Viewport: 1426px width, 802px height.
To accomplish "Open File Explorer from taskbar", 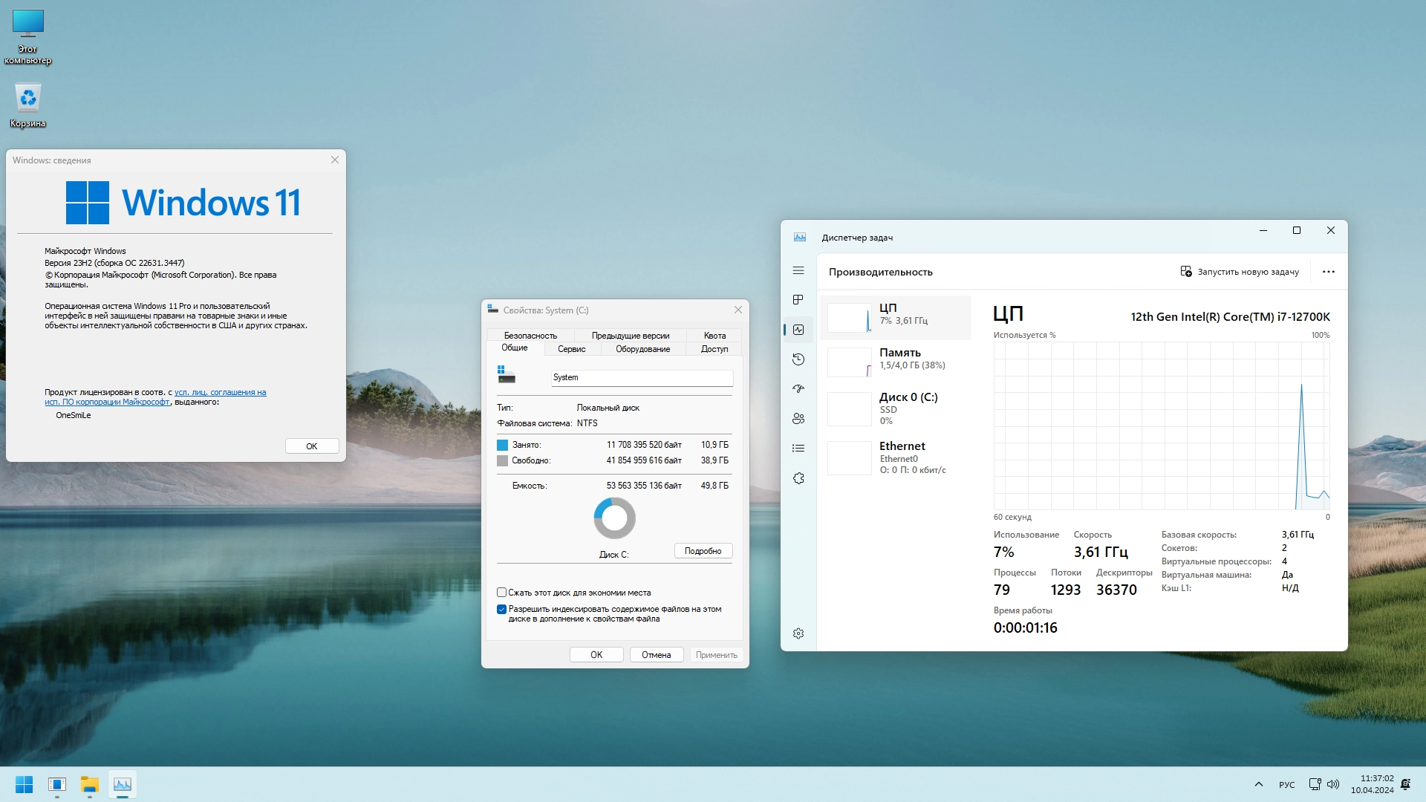I will (x=90, y=784).
